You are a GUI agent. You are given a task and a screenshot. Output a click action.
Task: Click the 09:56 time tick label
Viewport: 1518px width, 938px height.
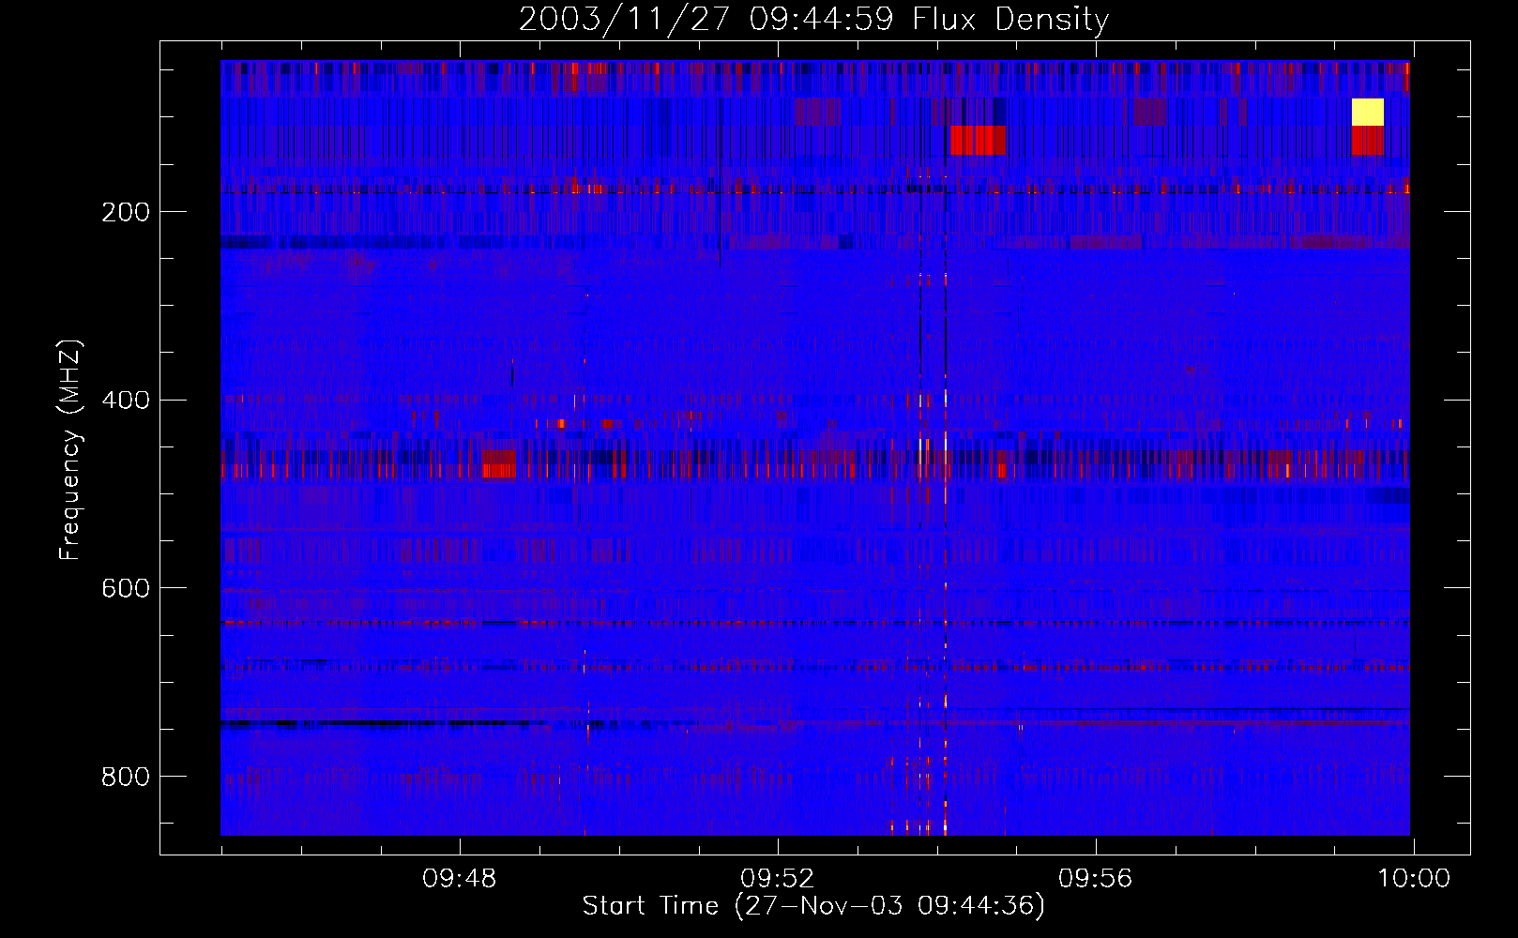pyautogui.click(x=1096, y=879)
